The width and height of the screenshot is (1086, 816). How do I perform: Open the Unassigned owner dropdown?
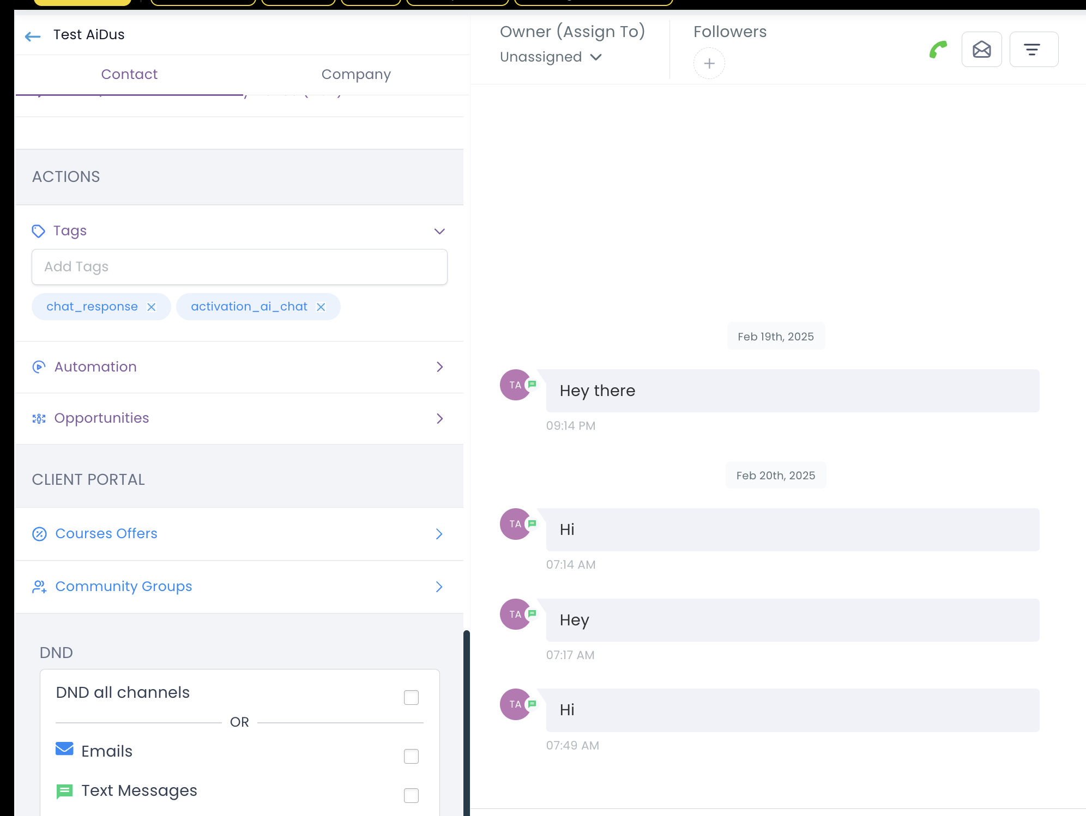click(551, 57)
